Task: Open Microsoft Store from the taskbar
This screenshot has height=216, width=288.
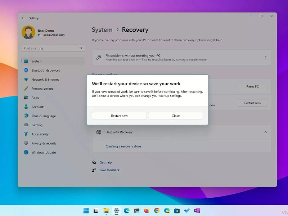Action: click(x=177, y=211)
